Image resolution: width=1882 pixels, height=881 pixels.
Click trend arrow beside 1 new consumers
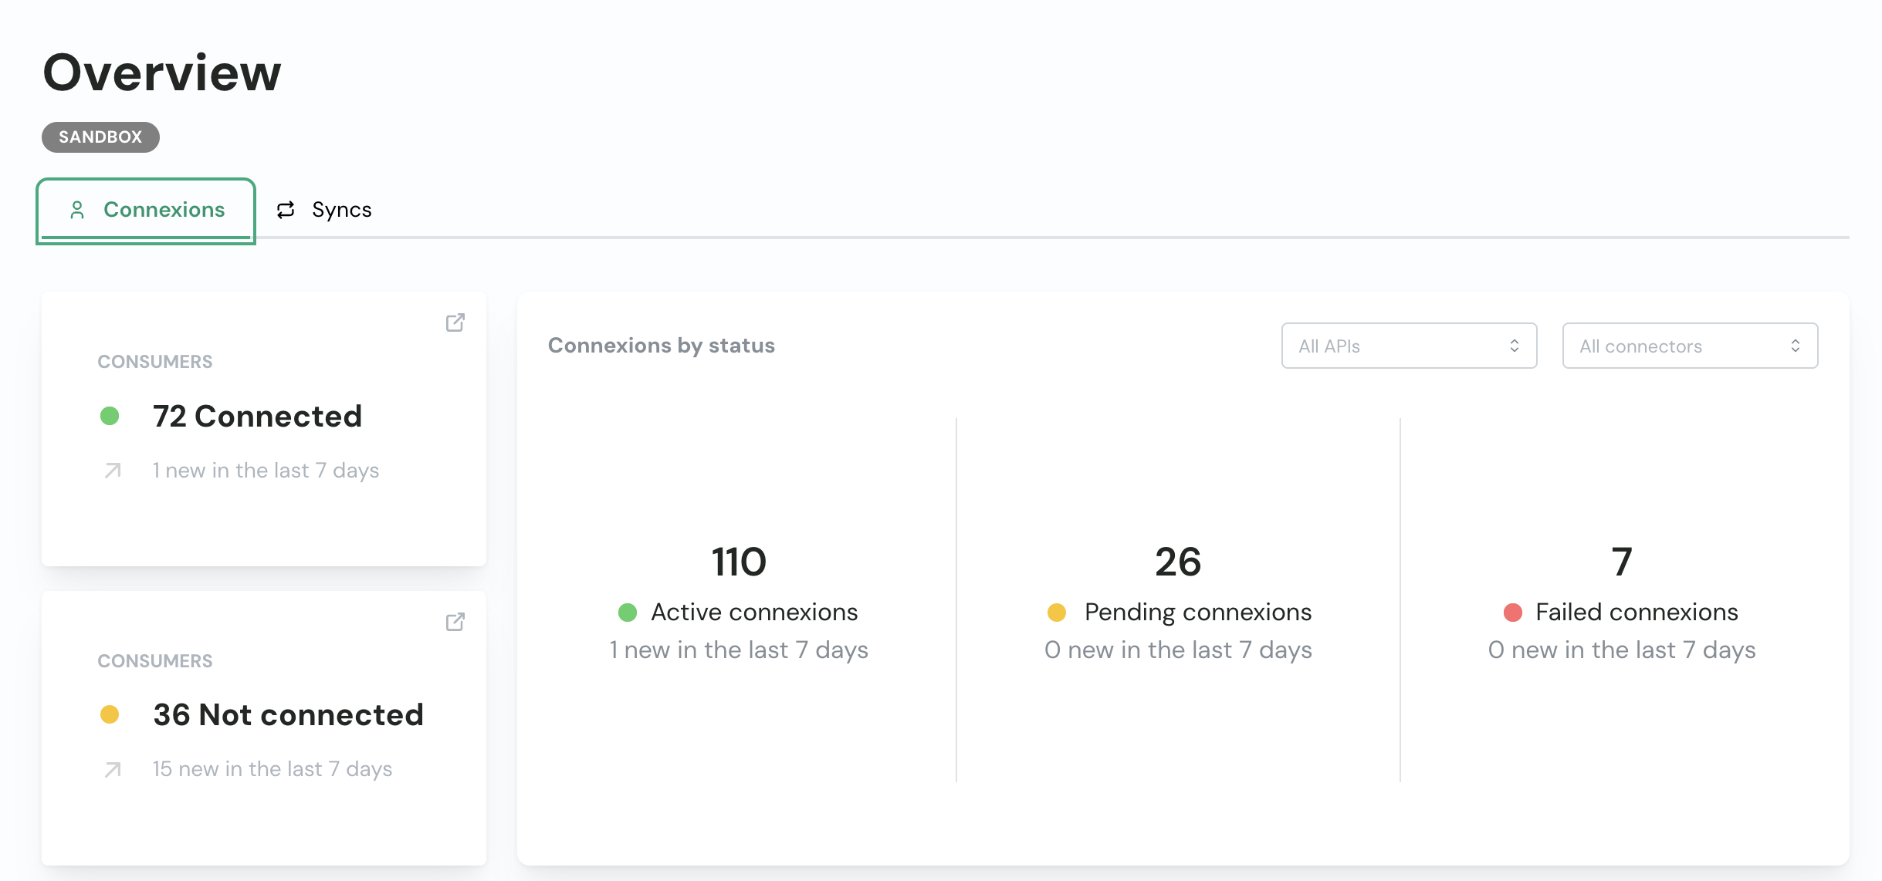pyautogui.click(x=113, y=471)
